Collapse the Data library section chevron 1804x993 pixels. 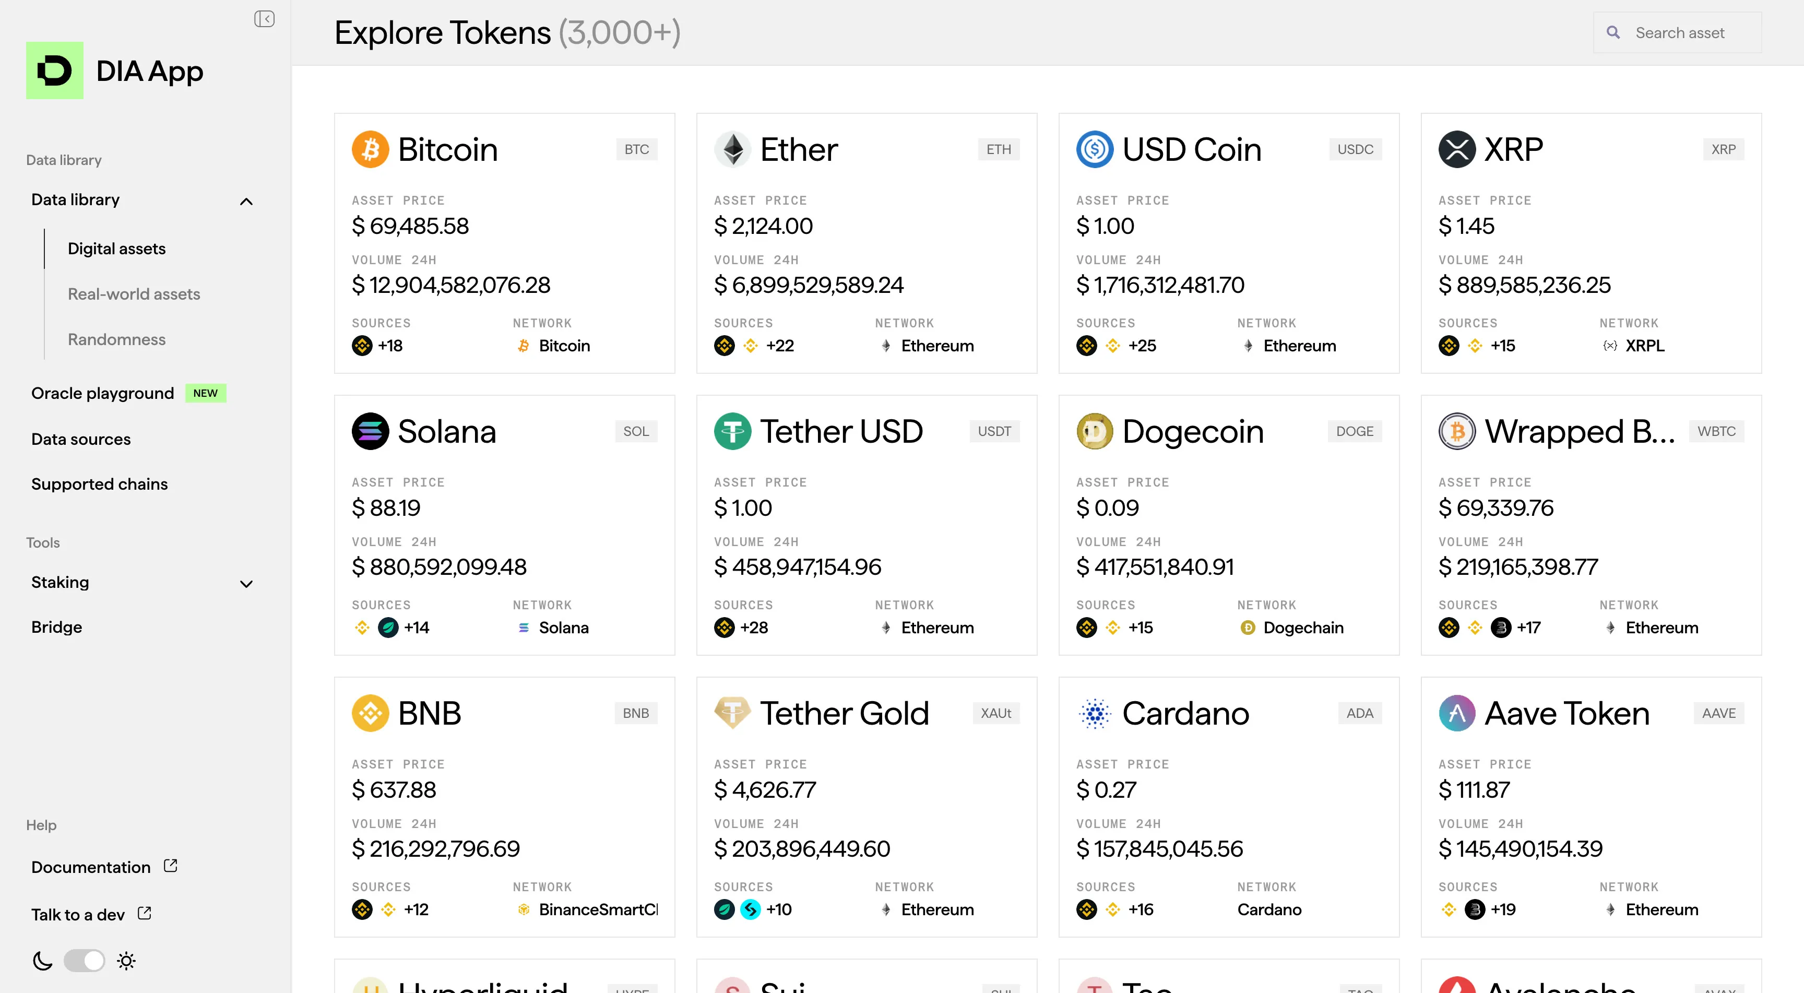[246, 202]
